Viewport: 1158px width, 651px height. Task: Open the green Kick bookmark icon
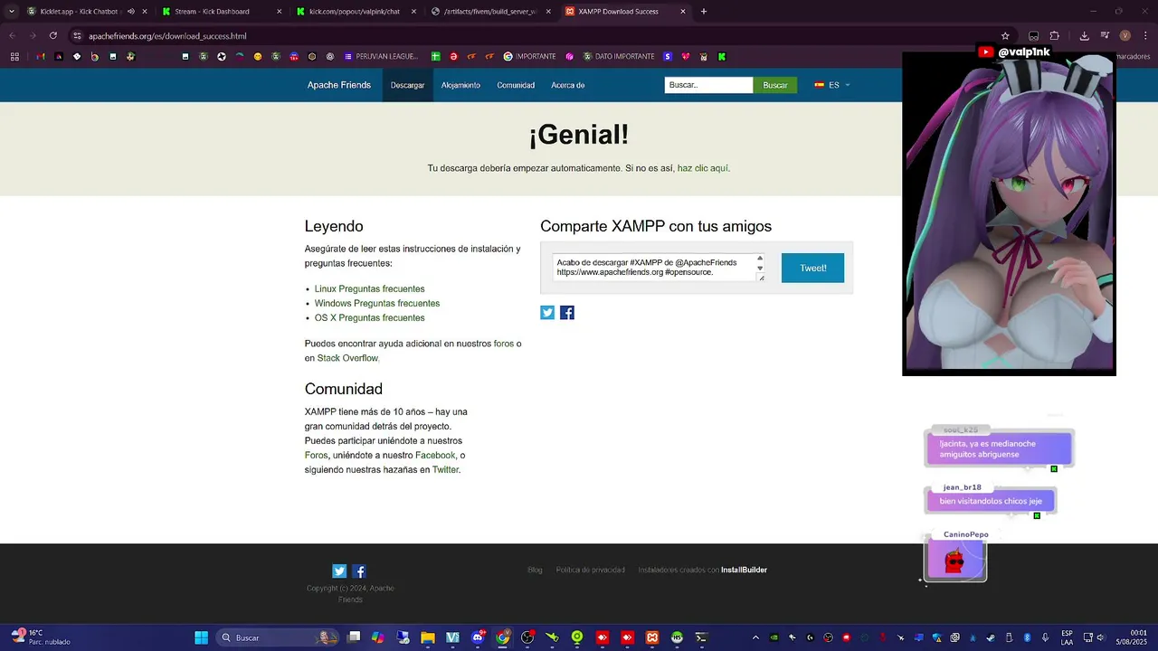pyautogui.click(x=722, y=56)
